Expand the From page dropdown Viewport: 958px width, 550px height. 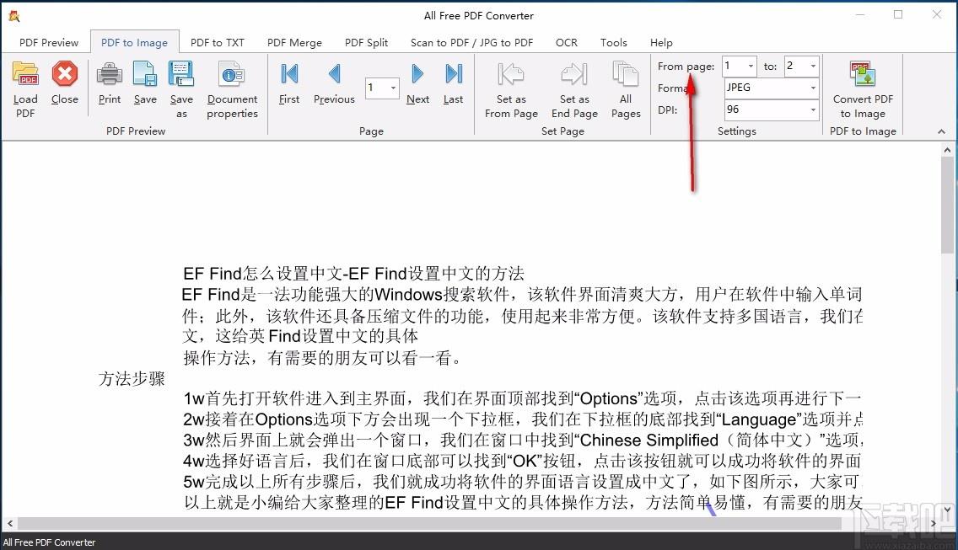[751, 66]
